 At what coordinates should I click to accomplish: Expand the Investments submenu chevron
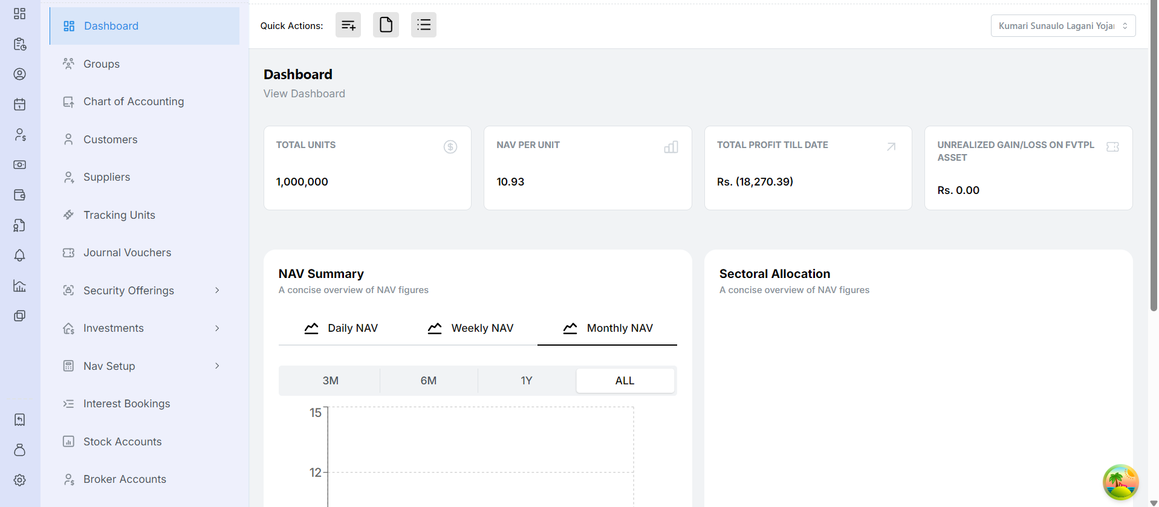click(217, 328)
